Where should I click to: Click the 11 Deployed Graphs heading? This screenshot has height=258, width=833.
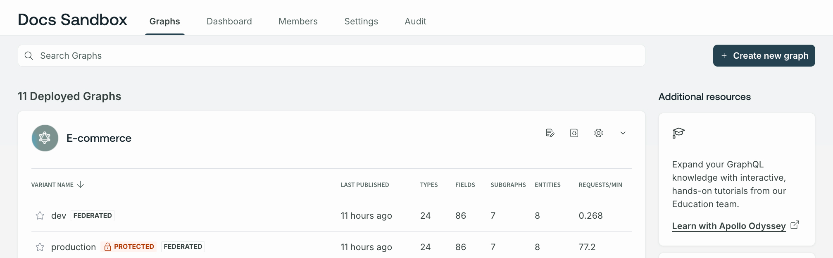69,96
